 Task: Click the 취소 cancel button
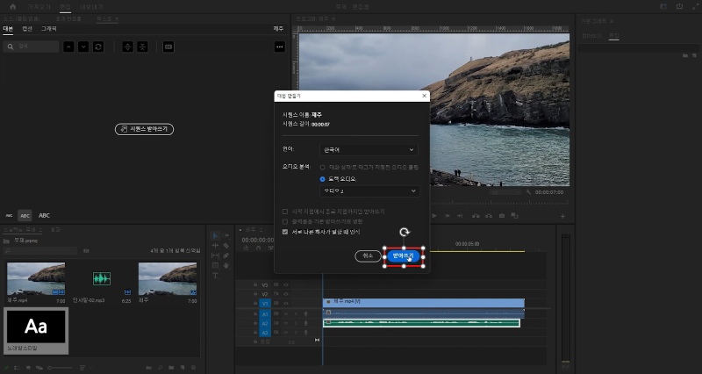tap(368, 255)
